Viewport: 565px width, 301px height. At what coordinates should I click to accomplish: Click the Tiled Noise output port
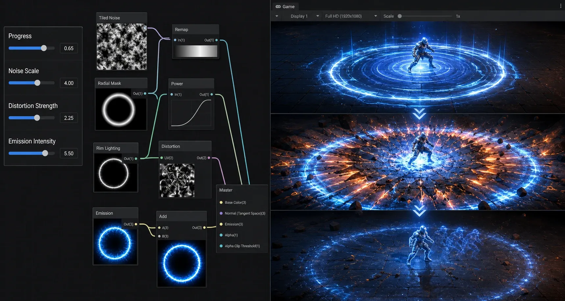tap(144, 28)
